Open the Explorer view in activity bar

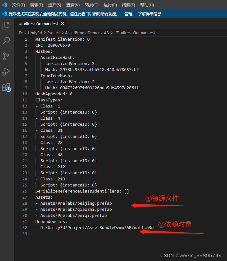[x=6, y=26]
